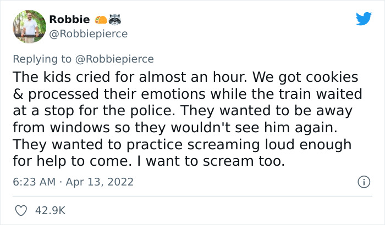Open the tweet info circle icon
The image size is (385, 225).
[x=362, y=181]
